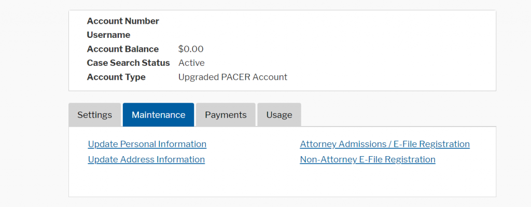Switch to the Settings tab

click(x=94, y=115)
